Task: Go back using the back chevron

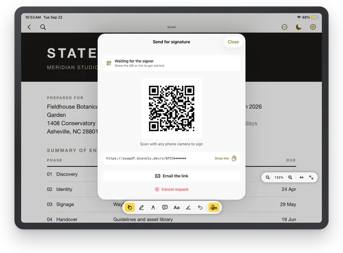Action: [29, 27]
